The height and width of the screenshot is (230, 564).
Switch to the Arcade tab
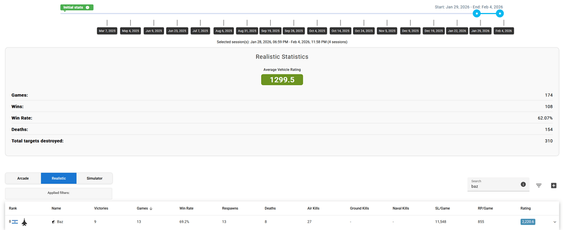coord(23,178)
